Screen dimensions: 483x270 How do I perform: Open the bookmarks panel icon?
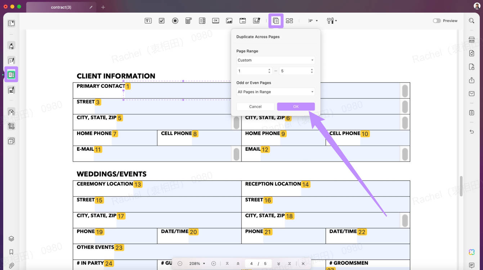(11, 252)
